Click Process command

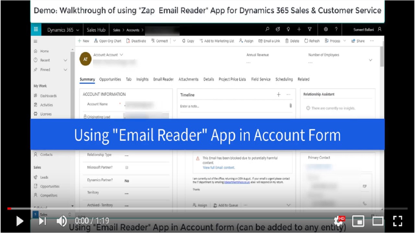click(333, 41)
